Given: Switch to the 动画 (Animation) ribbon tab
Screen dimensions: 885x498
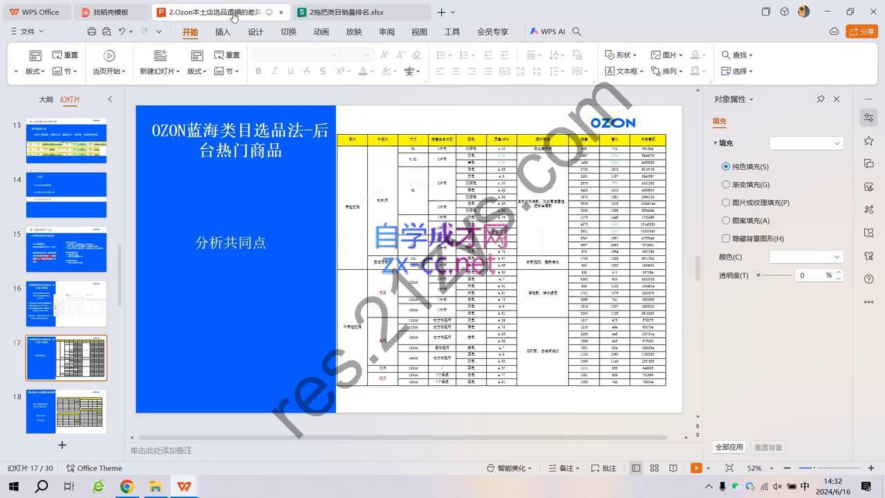Looking at the screenshot, I should (321, 32).
